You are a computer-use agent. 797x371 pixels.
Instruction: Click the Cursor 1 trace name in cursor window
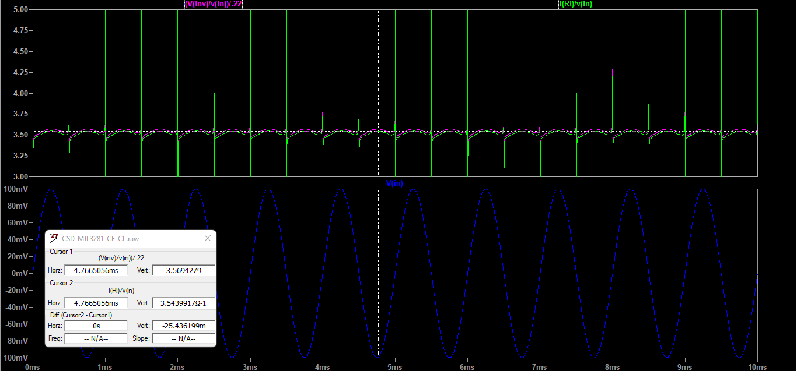coord(121,258)
